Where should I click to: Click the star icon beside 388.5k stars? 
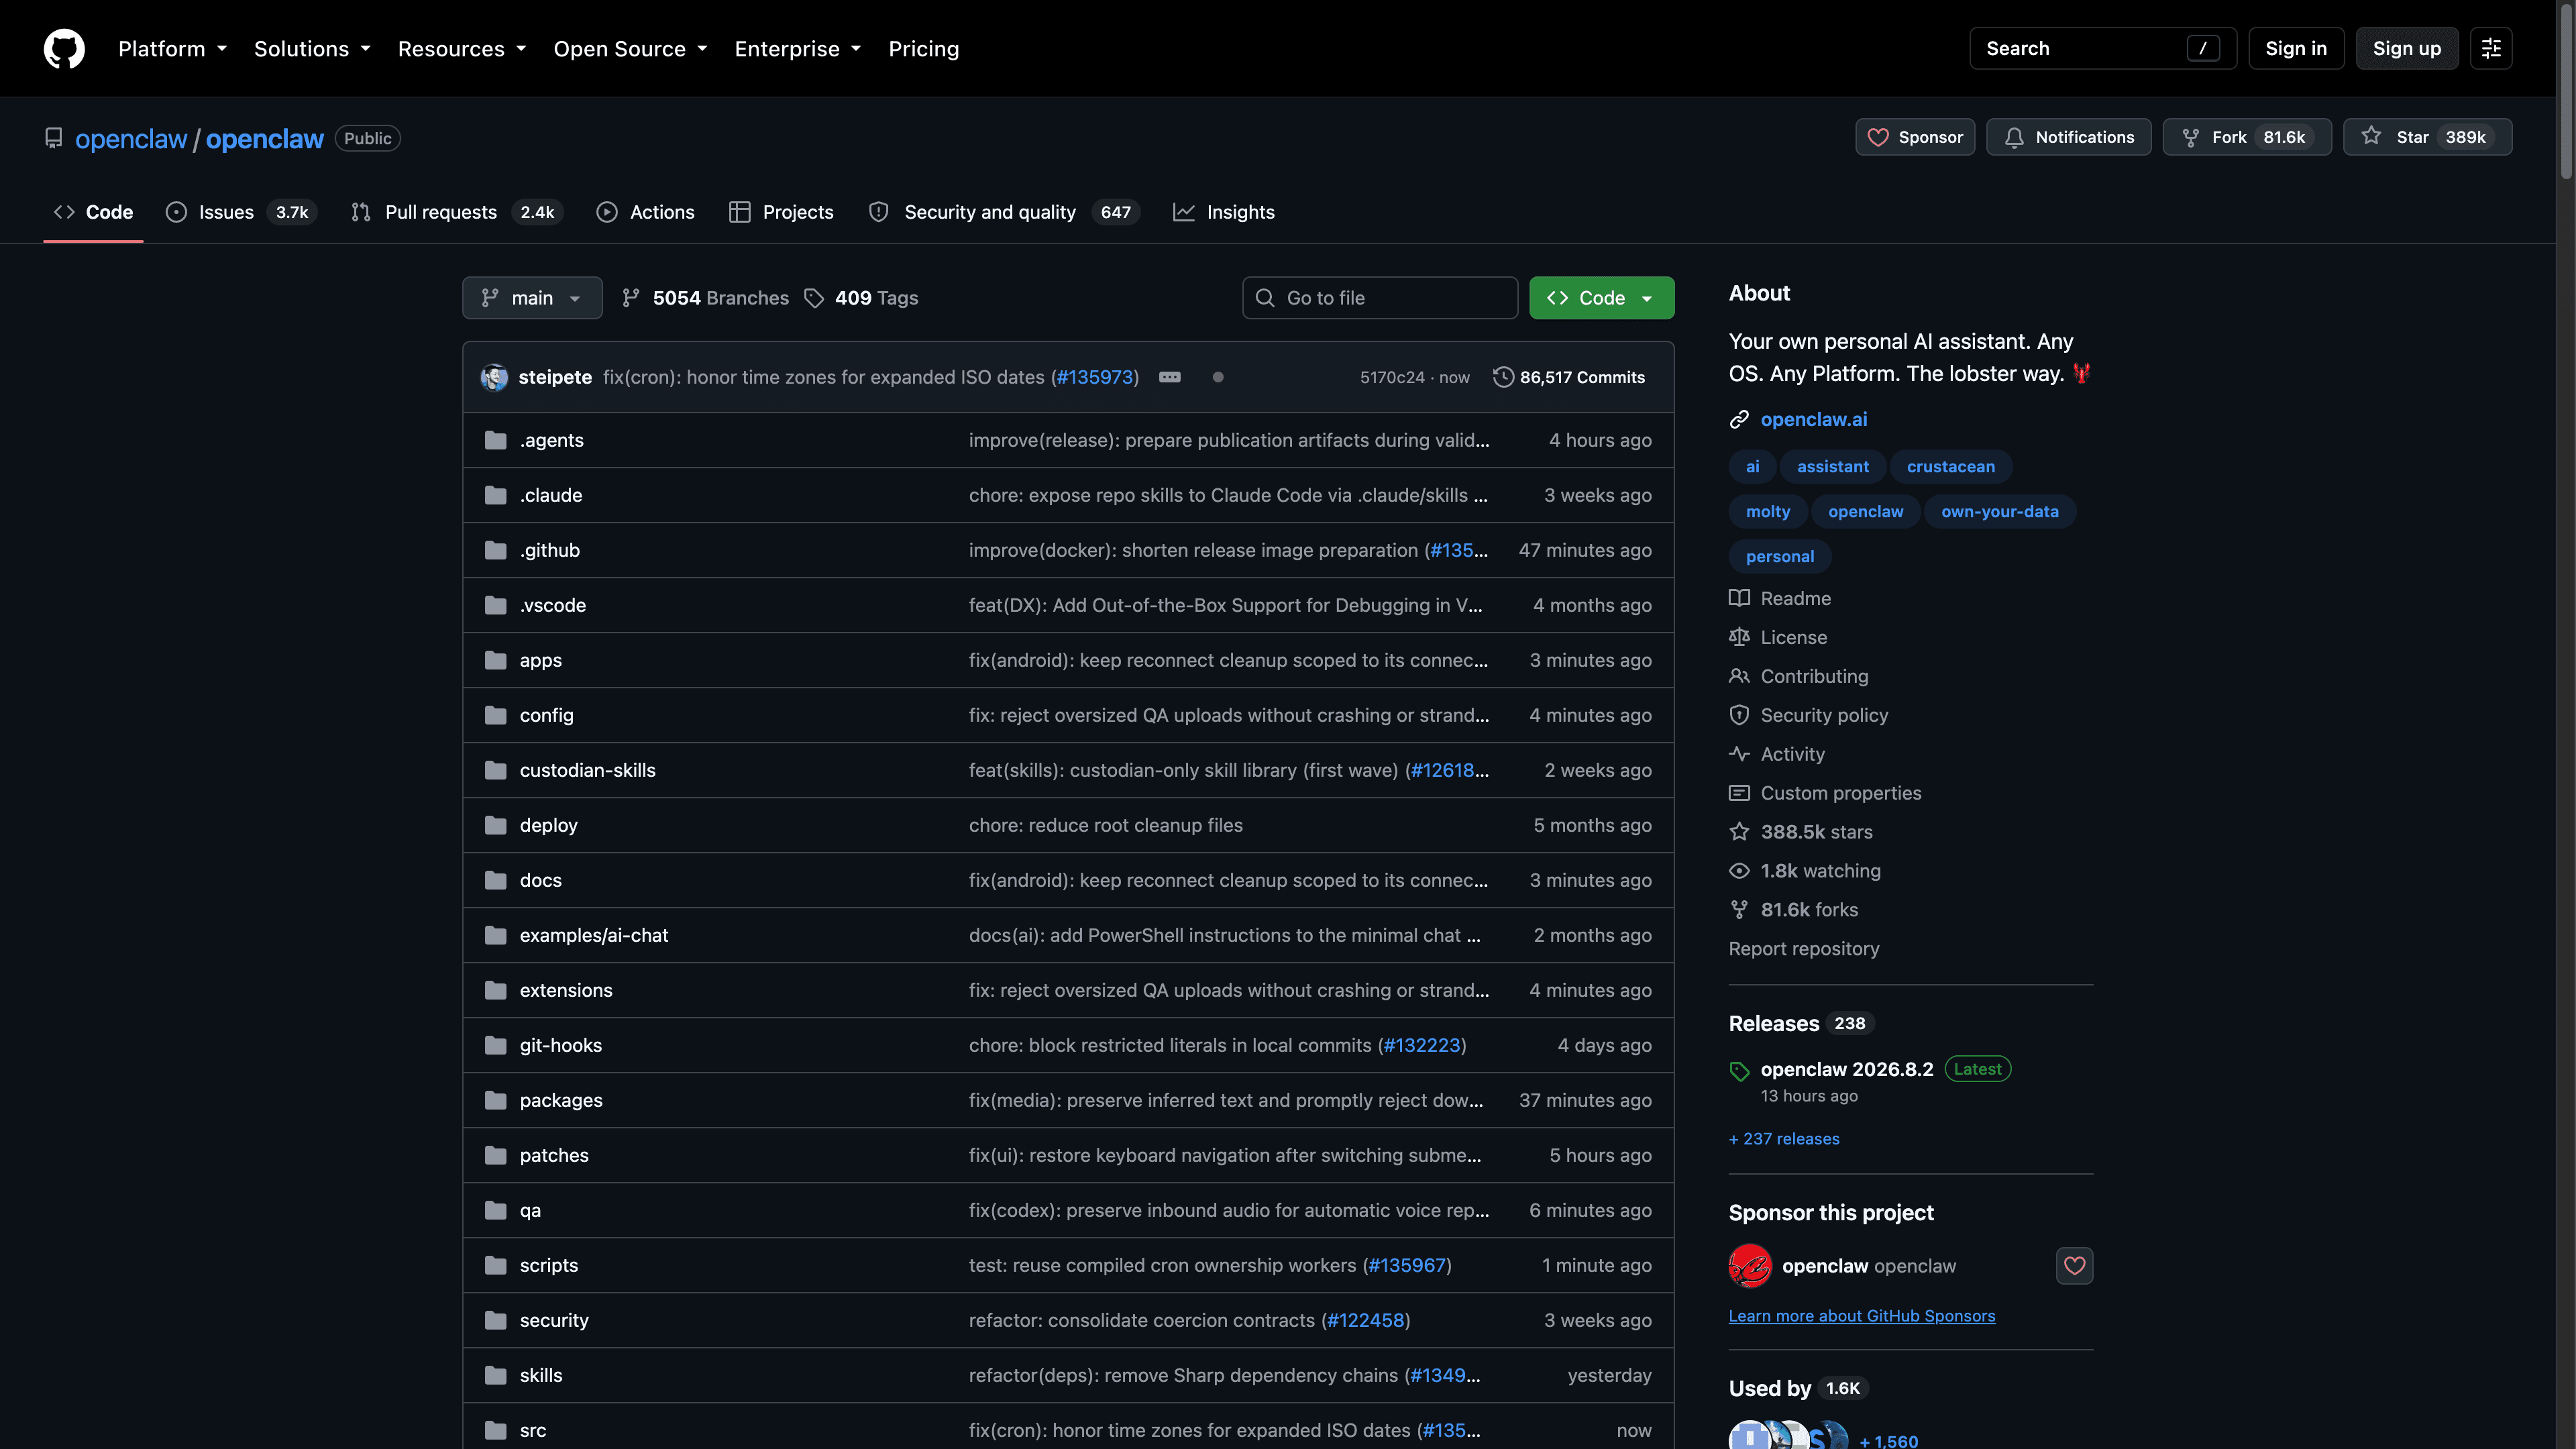pyautogui.click(x=1739, y=832)
